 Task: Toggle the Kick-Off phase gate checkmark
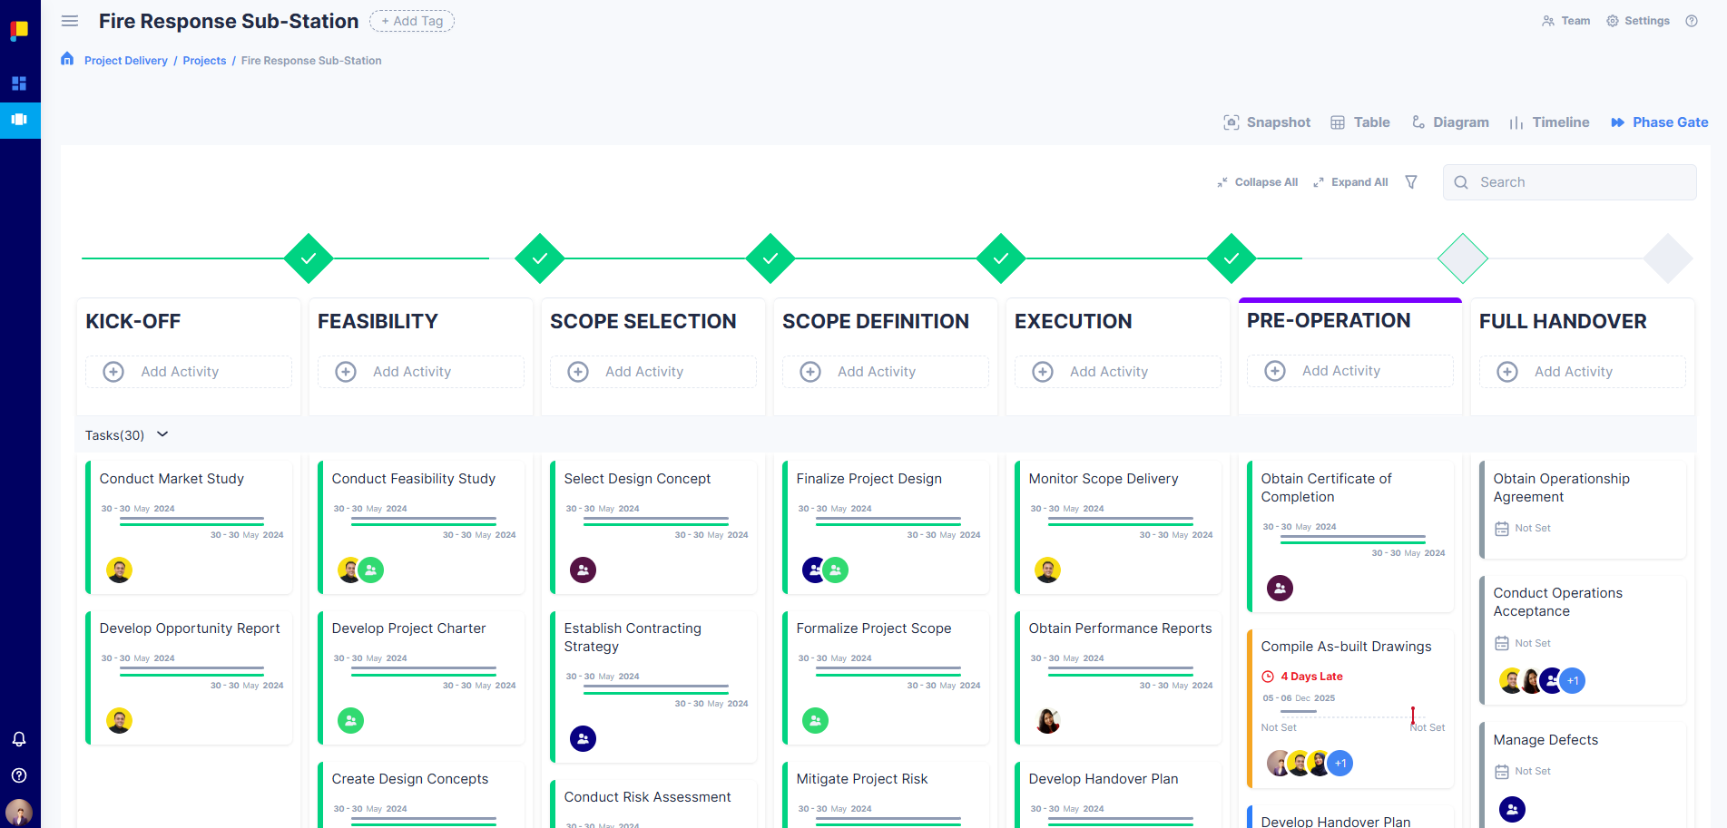309,258
